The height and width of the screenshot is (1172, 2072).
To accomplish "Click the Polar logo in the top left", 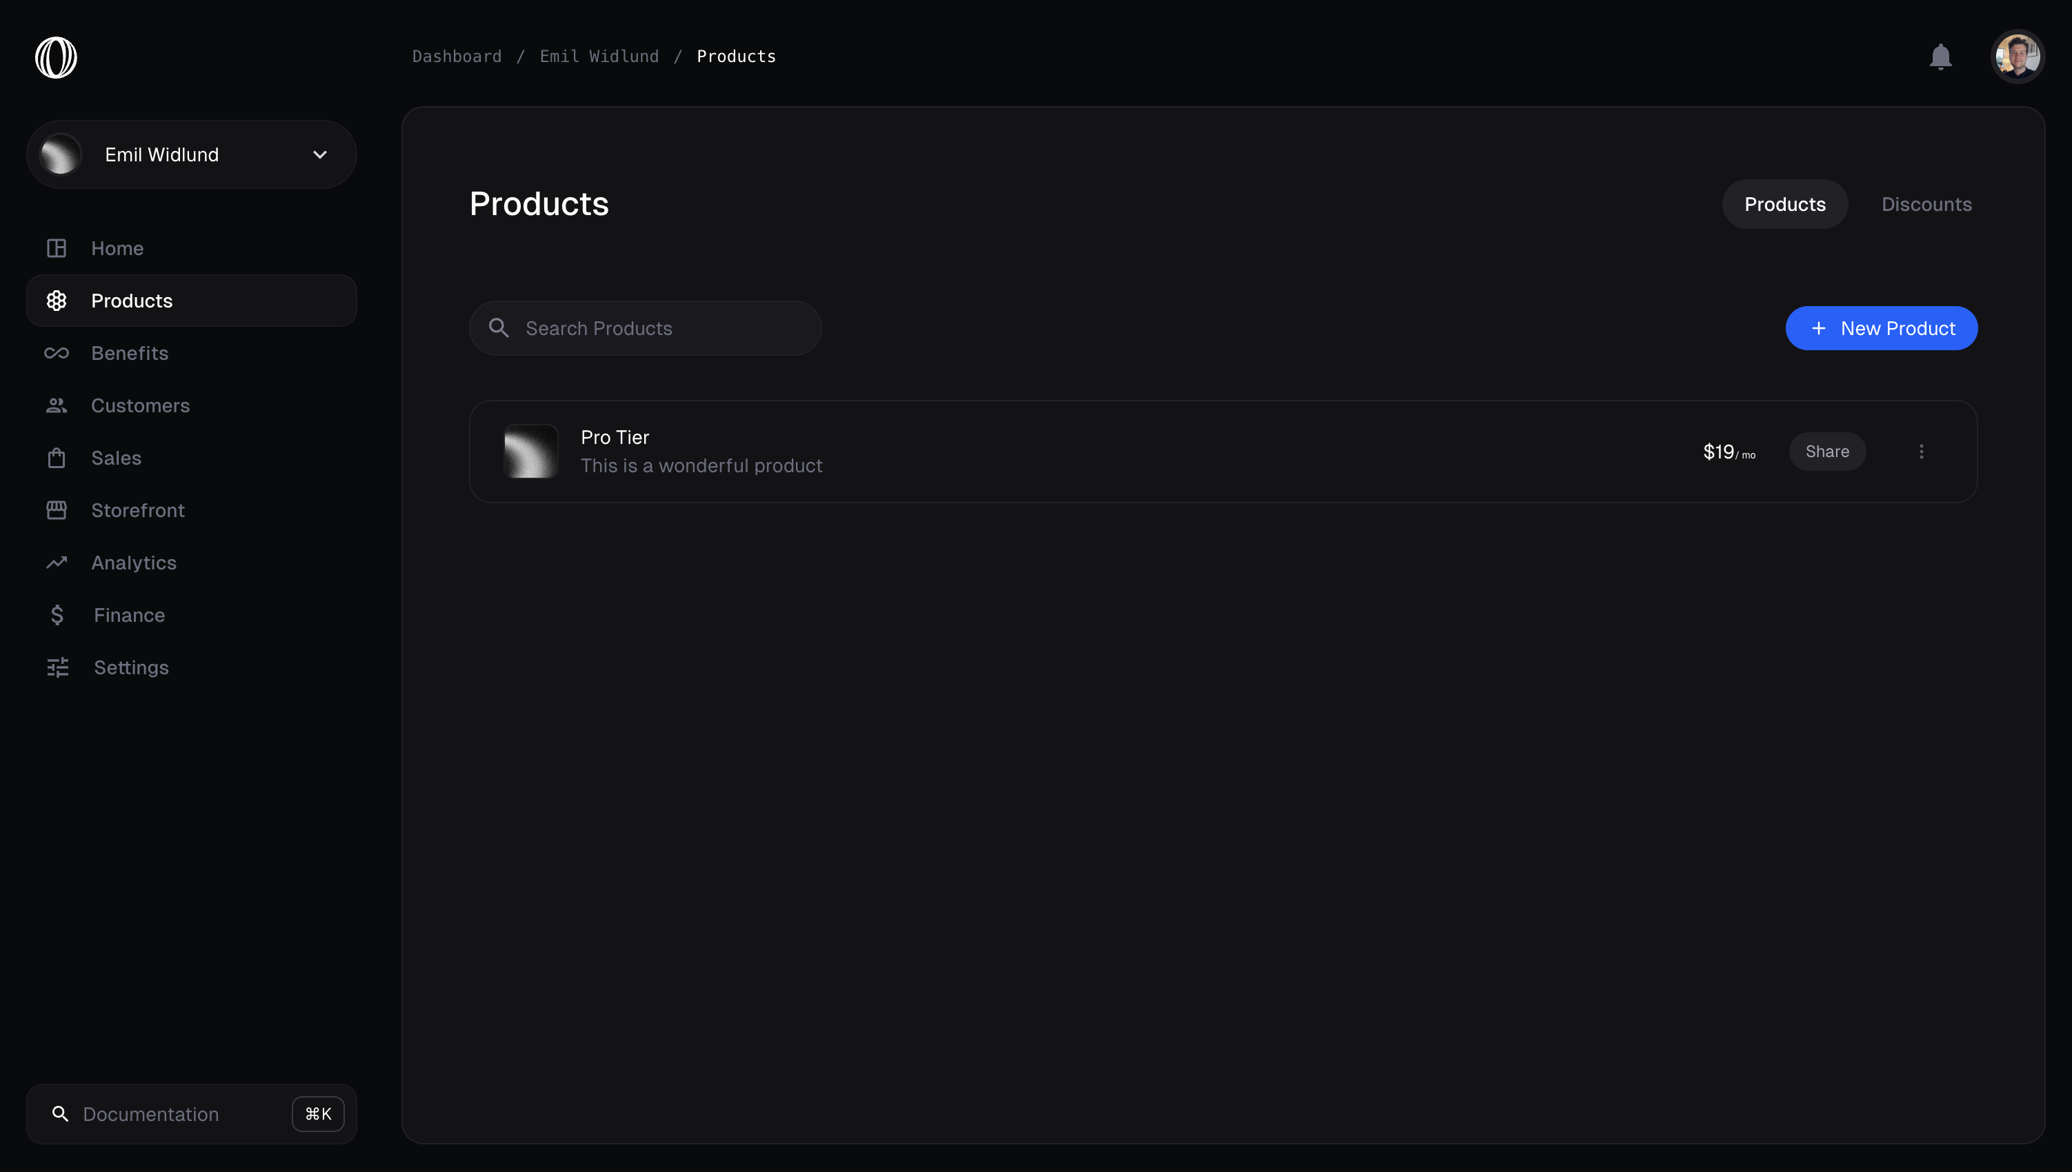I will (56, 57).
